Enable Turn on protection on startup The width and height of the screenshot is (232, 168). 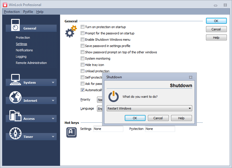[x=82, y=27]
